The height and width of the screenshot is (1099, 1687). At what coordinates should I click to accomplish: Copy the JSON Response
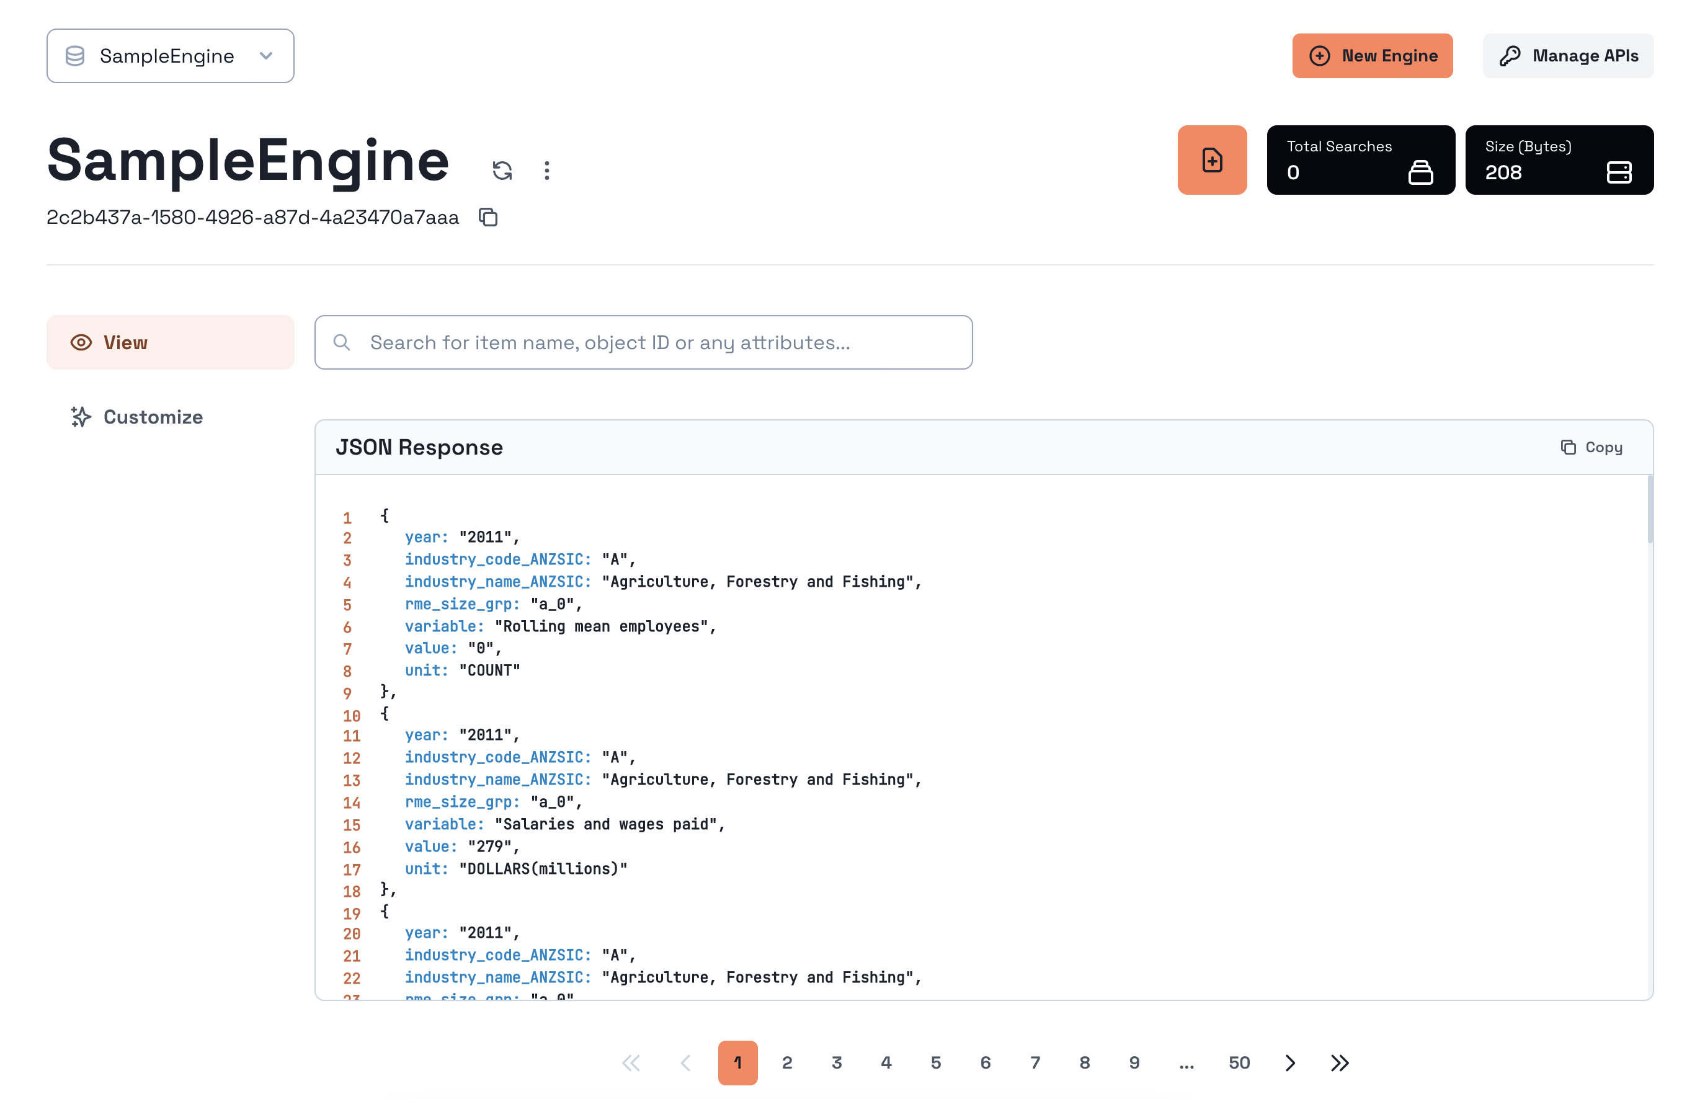pyautogui.click(x=1591, y=447)
